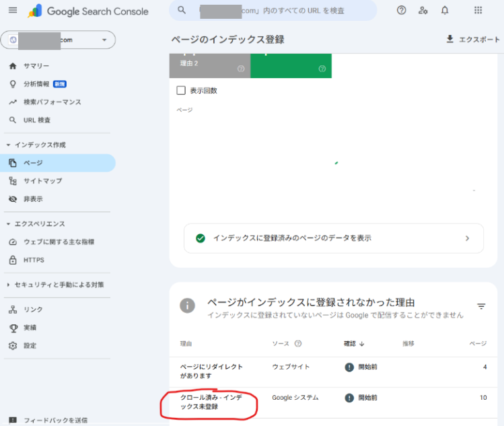Click the search magnifier icon in URL bar
This screenshot has height=426, width=504.
click(x=182, y=10)
